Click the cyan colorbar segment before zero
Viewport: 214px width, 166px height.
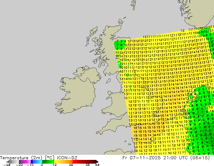click(x=41, y=162)
